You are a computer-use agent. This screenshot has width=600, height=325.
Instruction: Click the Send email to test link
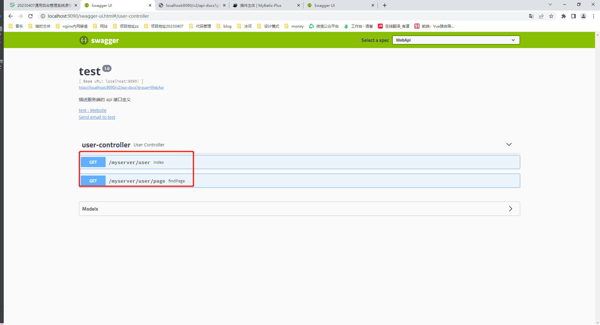pos(97,117)
